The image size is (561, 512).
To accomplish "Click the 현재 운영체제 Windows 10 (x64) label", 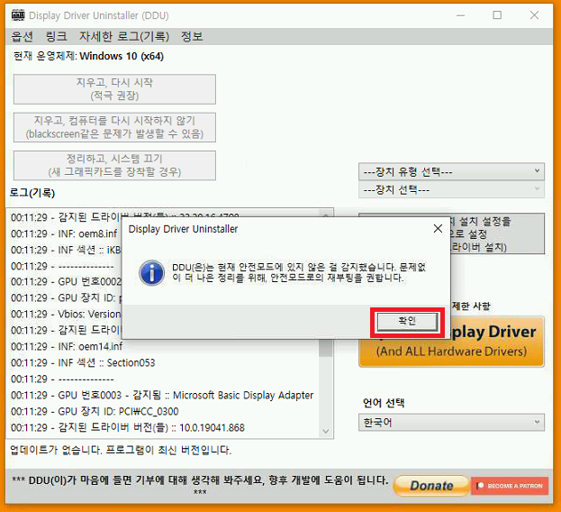I will (x=88, y=56).
